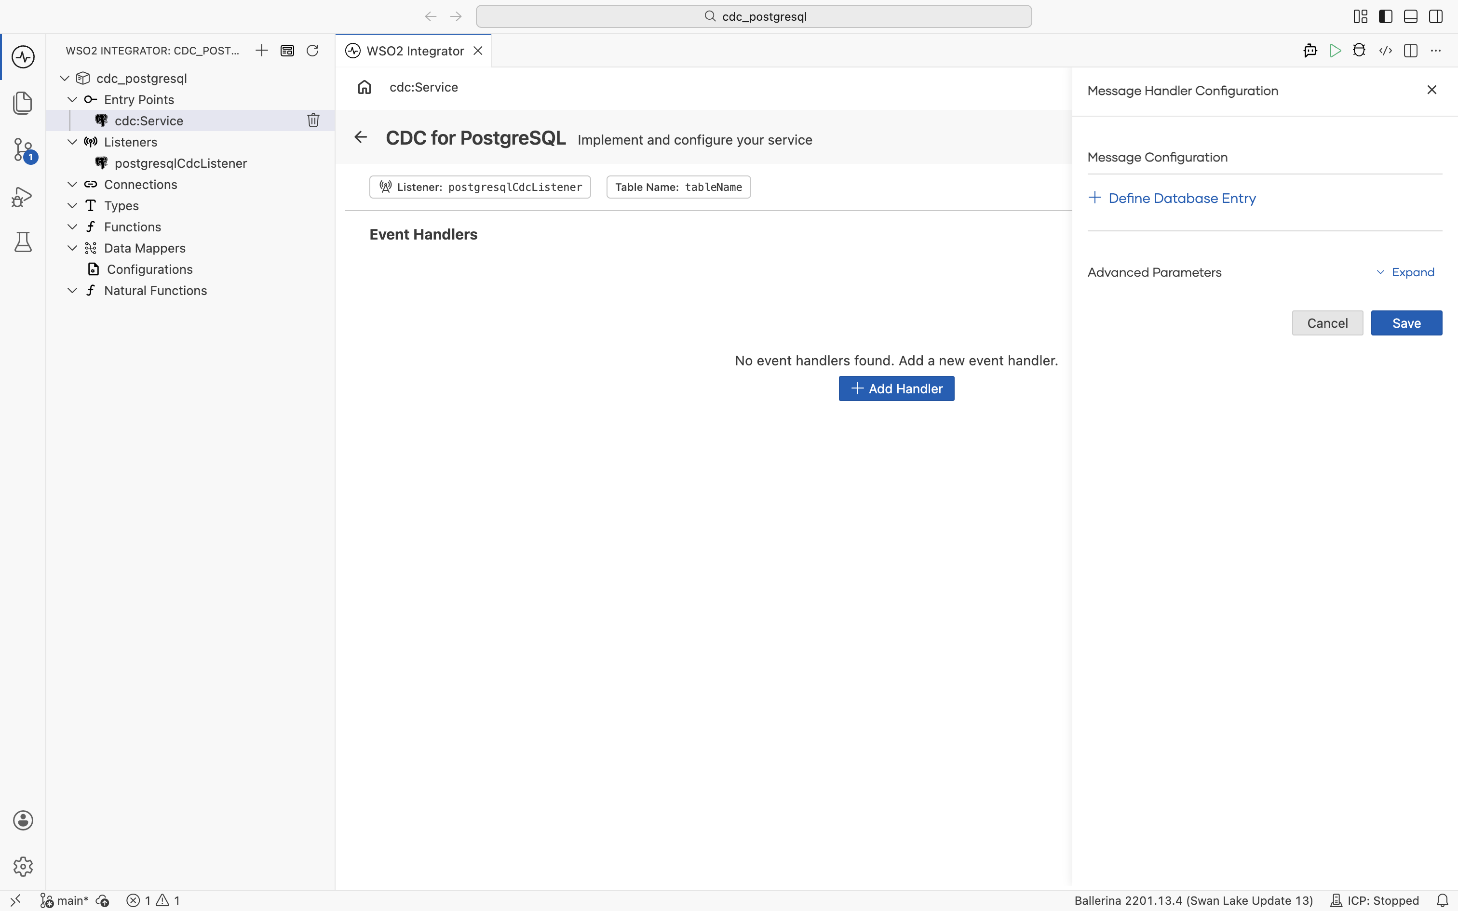Customize layout icon in title bar

coord(1361,16)
